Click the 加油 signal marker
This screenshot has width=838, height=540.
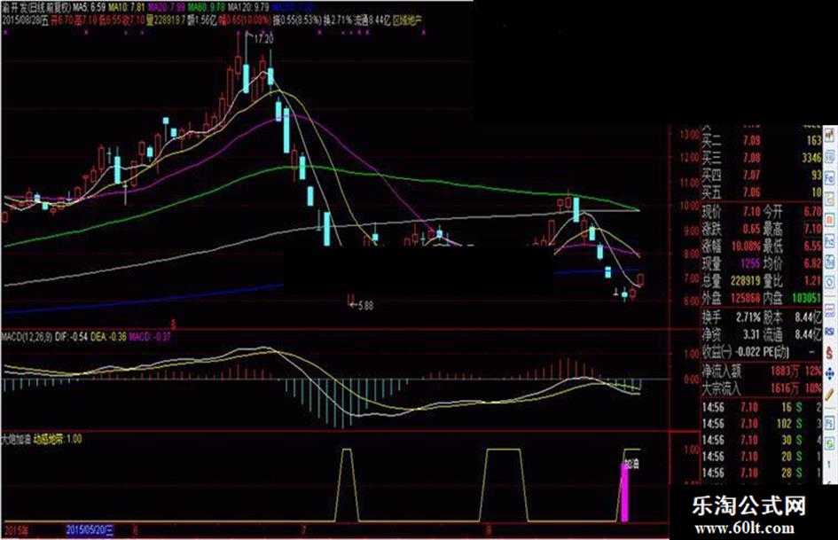631,464
